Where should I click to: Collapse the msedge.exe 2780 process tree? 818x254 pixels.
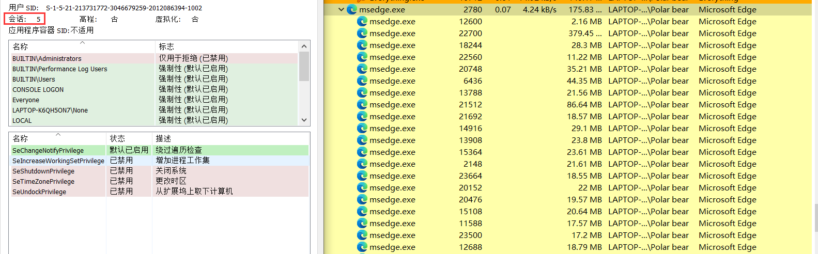click(x=341, y=9)
